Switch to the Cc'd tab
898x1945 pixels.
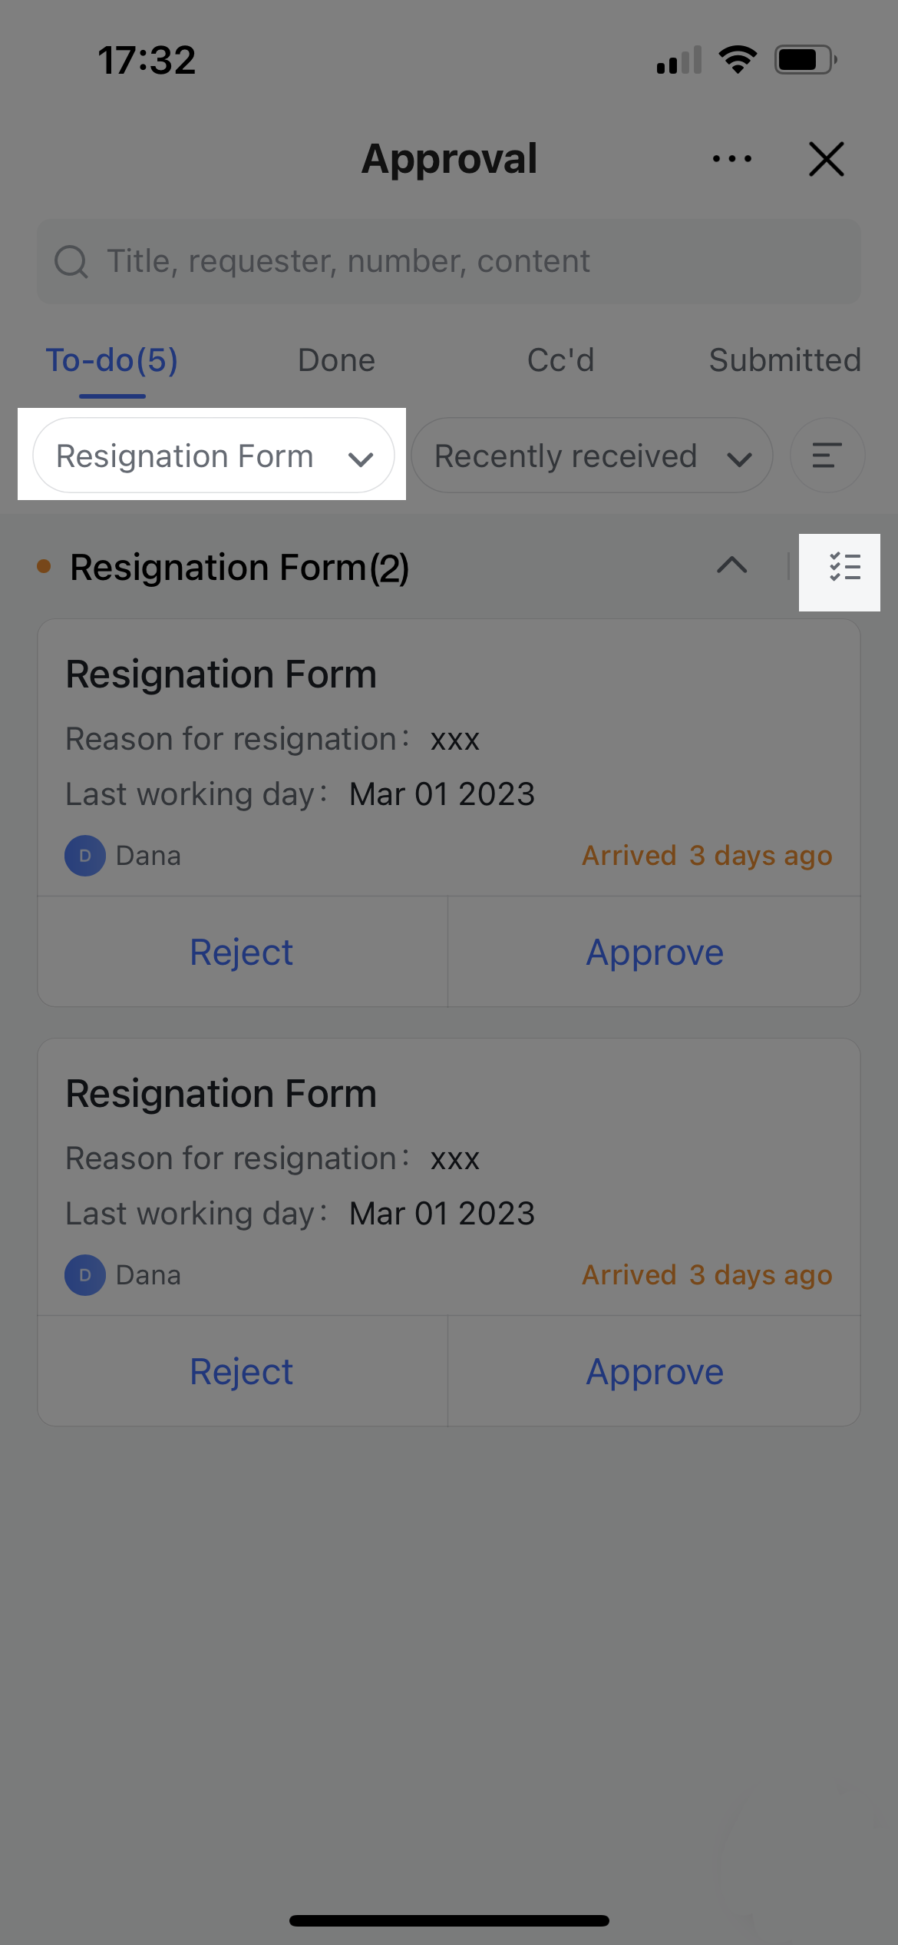point(561,360)
